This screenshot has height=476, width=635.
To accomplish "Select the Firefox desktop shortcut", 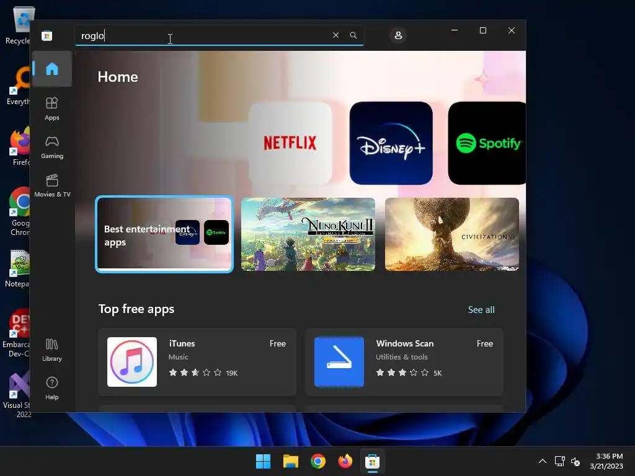I will click(x=19, y=146).
